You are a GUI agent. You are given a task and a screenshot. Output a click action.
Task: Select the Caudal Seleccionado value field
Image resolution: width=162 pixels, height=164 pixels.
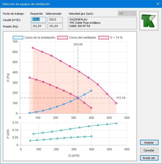tap(55, 20)
